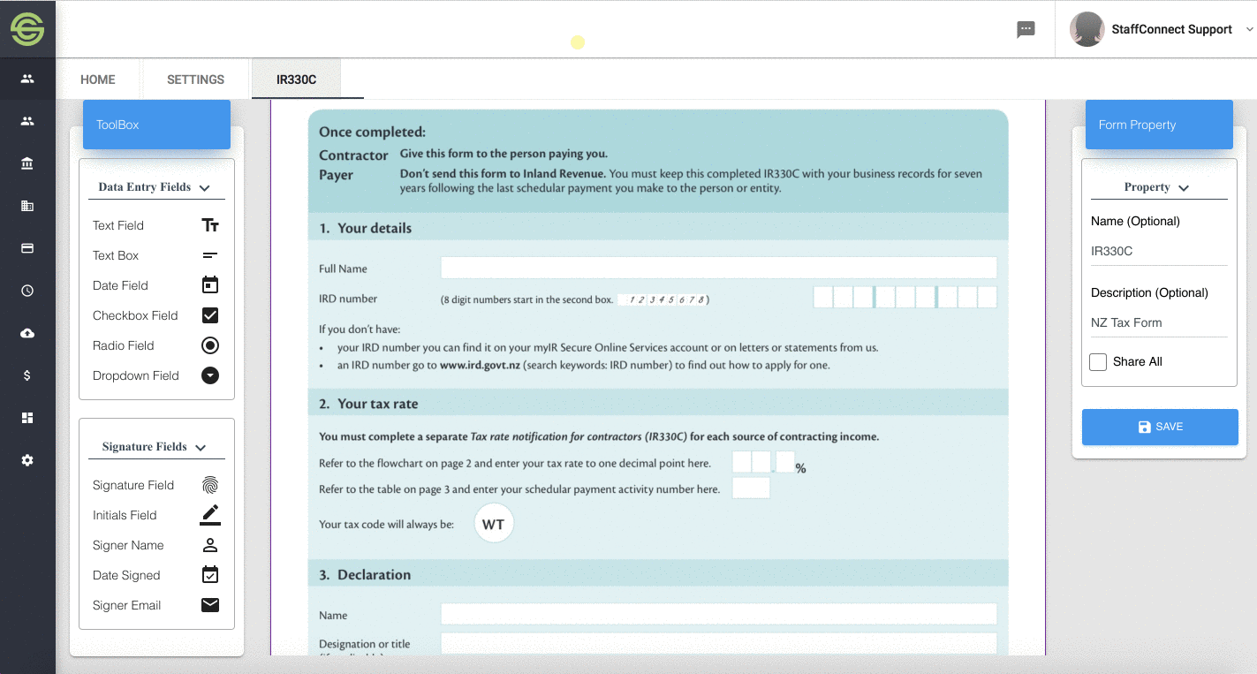Select the Initials Field pen icon

click(x=210, y=515)
